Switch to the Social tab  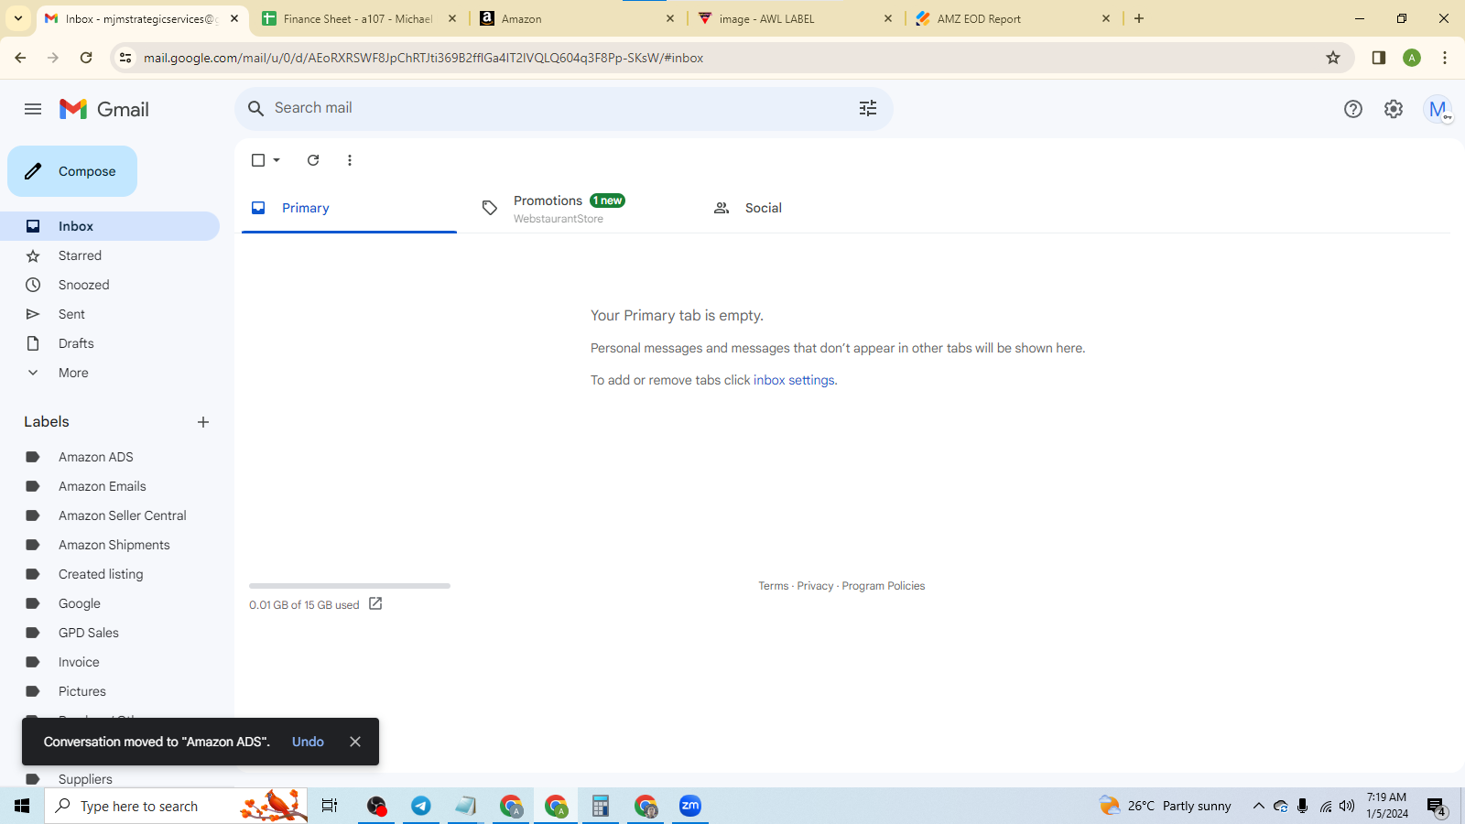(810, 208)
